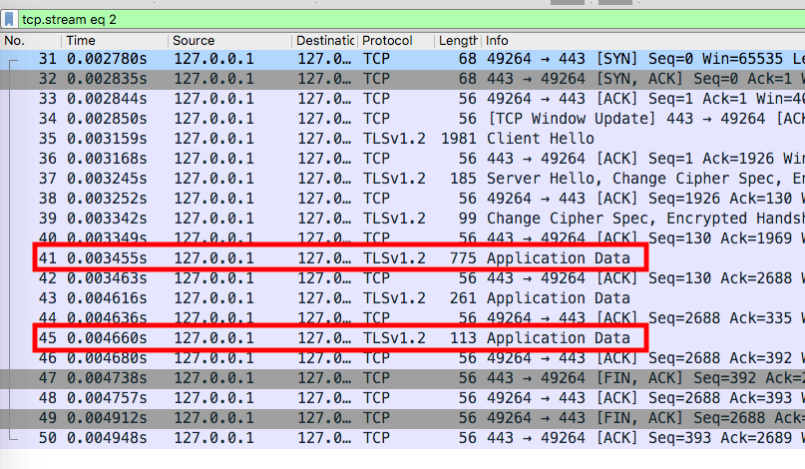Sort packets by the Source column header
This screenshot has width=805, height=469.
pyautogui.click(x=230, y=41)
